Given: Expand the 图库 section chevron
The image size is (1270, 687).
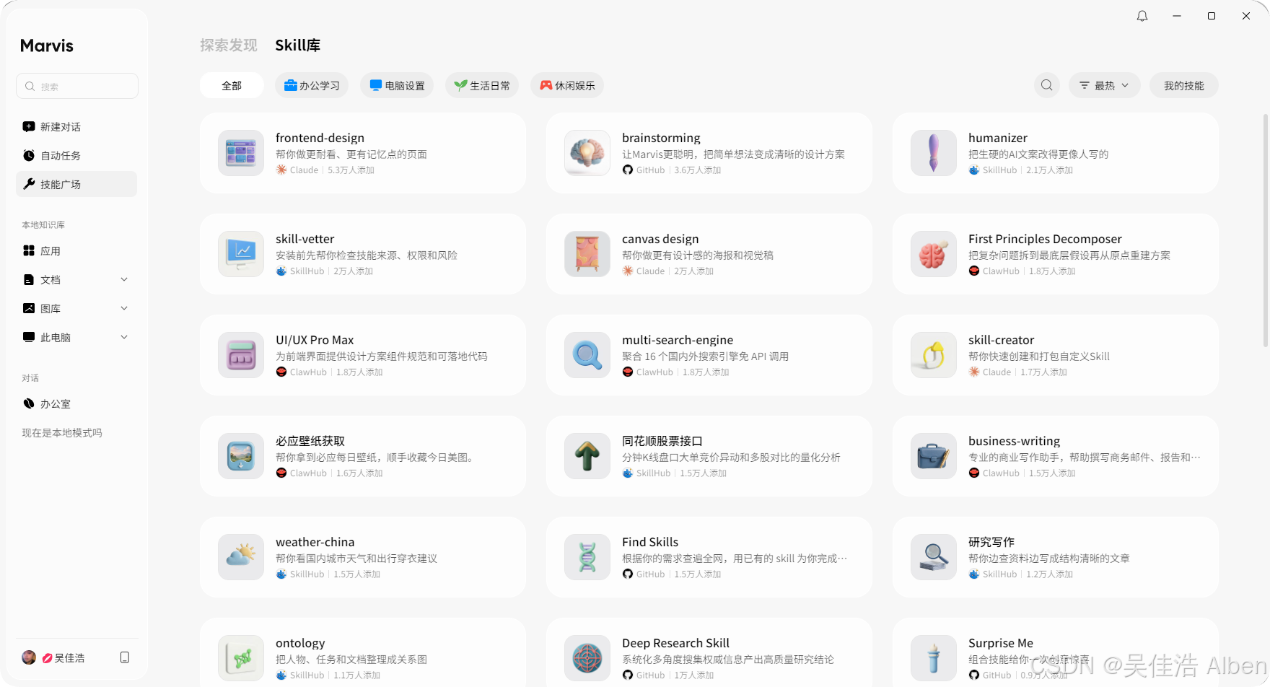Looking at the screenshot, I should pyautogui.click(x=124, y=308).
